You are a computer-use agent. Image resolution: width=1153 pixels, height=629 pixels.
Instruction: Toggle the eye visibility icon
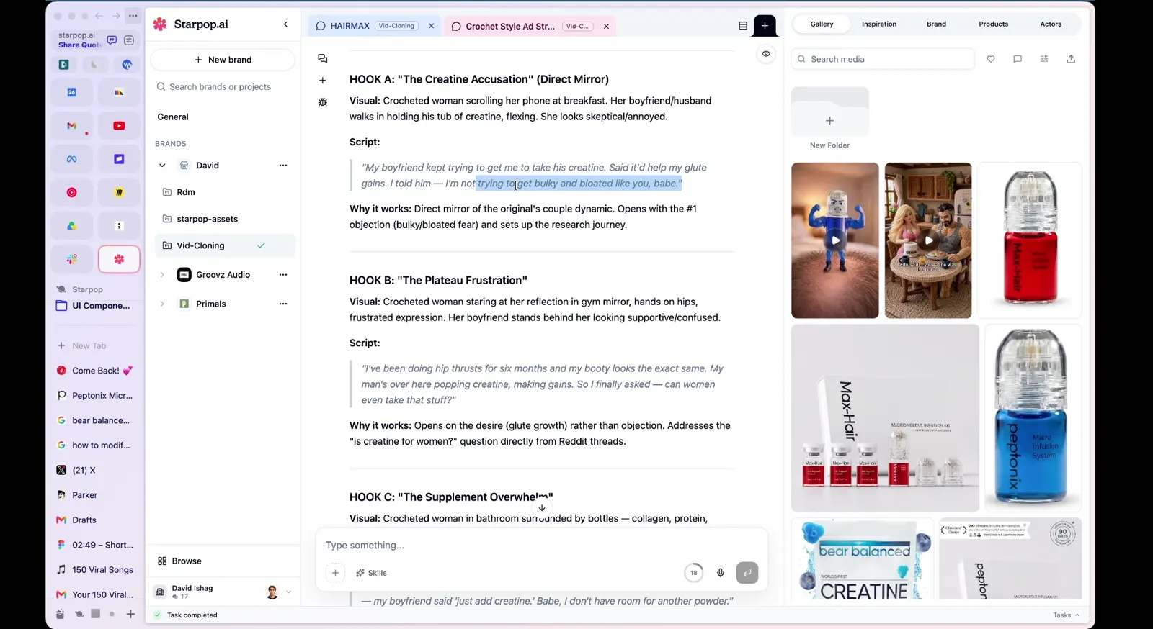pyautogui.click(x=766, y=54)
